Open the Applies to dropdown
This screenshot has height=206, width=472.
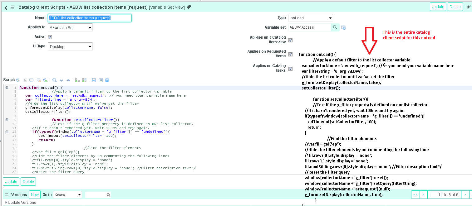70,28
